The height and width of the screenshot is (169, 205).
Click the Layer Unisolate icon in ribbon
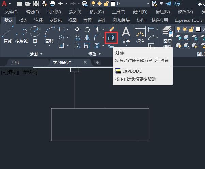coord(187,46)
